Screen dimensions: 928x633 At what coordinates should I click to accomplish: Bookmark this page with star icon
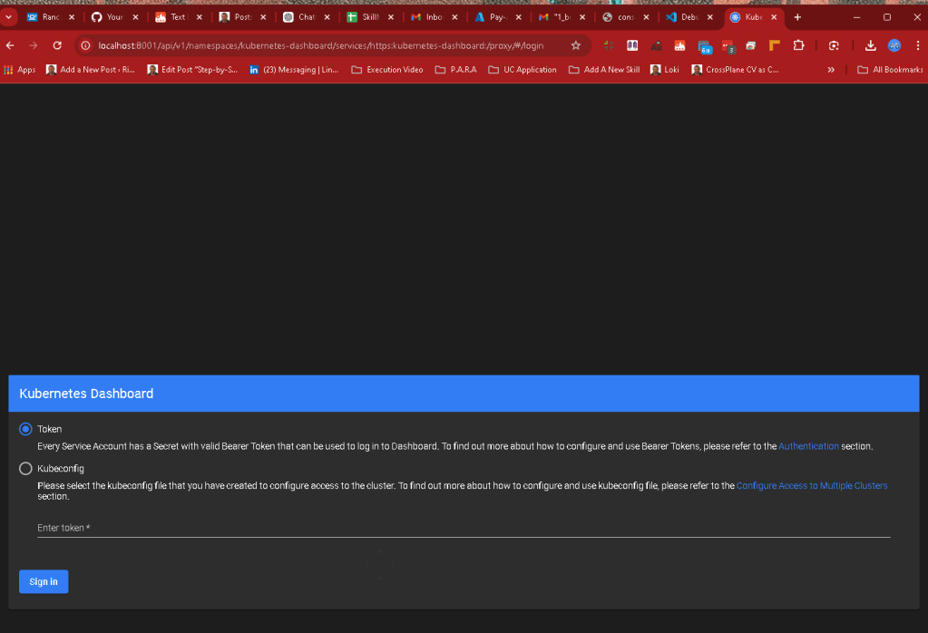click(x=576, y=45)
